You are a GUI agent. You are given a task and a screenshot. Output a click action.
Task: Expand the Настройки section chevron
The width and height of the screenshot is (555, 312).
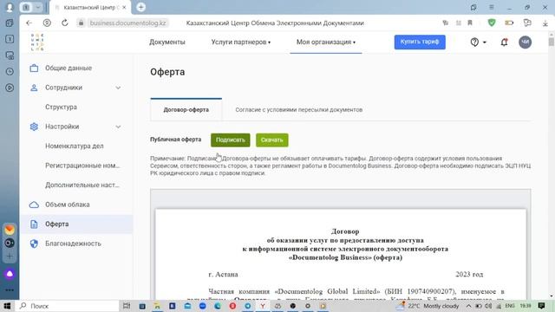(x=118, y=127)
